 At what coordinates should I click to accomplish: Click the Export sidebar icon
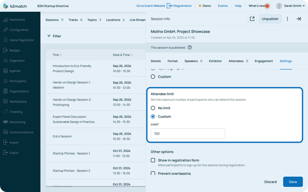pos(6,152)
